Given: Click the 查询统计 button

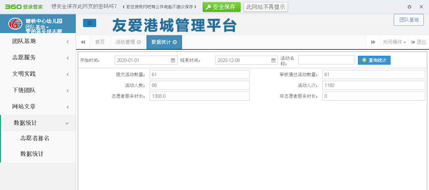Looking at the screenshot, I should [374, 60].
